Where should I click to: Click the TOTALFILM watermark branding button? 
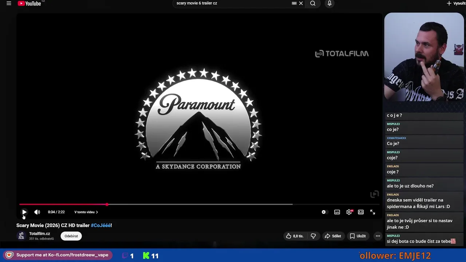click(x=342, y=53)
